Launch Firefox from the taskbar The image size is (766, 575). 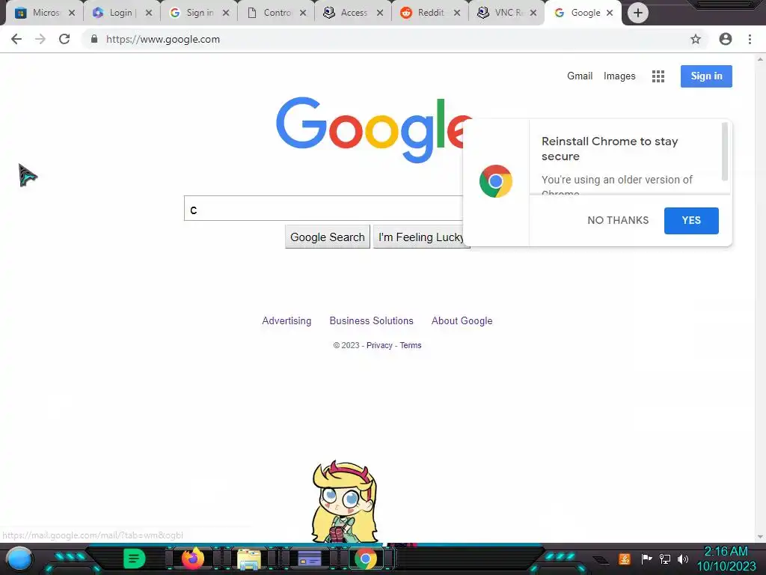click(x=192, y=559)
